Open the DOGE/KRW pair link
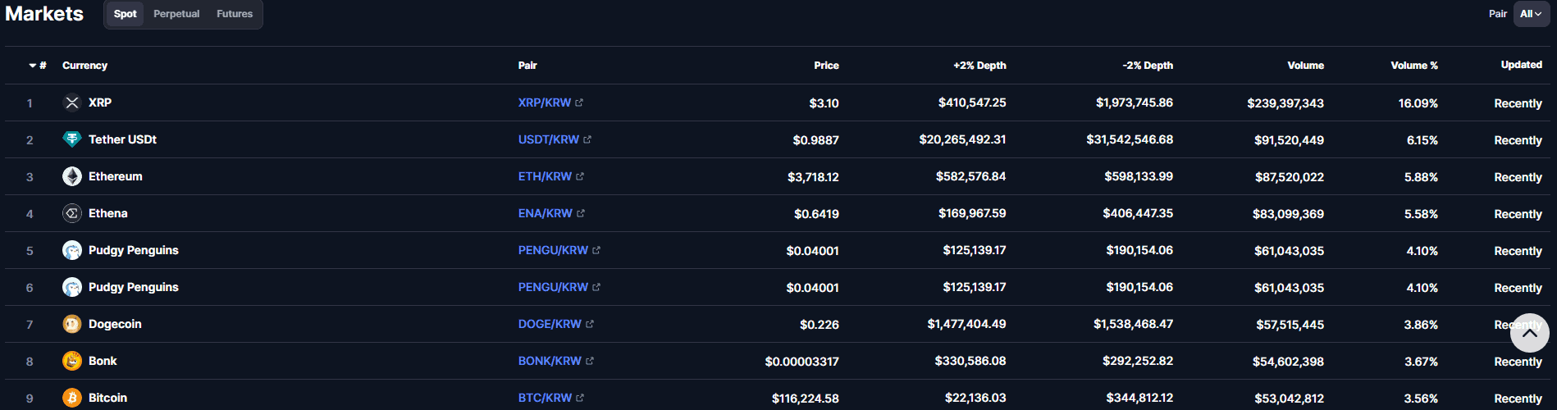Screen dimensions: 1557x410 550,324
